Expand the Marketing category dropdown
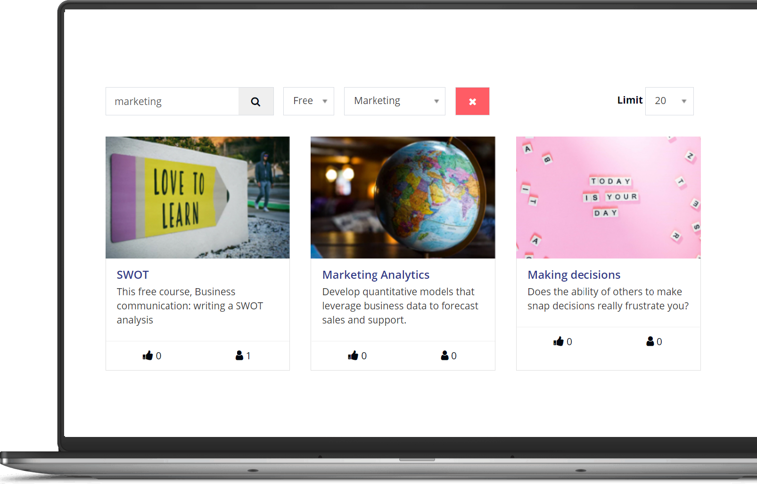The image size is (757, 485). (x=395, y=101)
